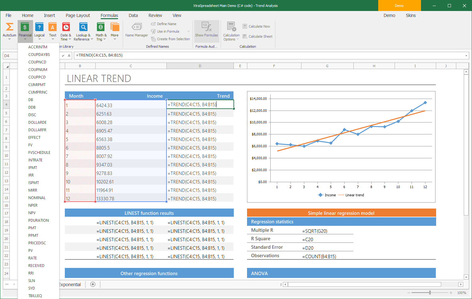472x299 pixels.
Task: Switch to the Data ribbon tab
Action: pyautogui.click(x=133, y=15)
